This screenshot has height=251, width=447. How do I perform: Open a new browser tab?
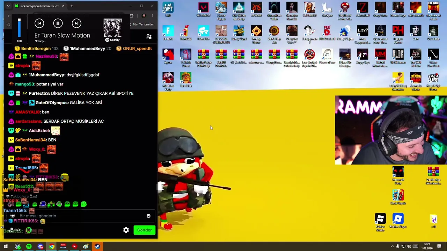pyautogui.click(x=72, y=6)
